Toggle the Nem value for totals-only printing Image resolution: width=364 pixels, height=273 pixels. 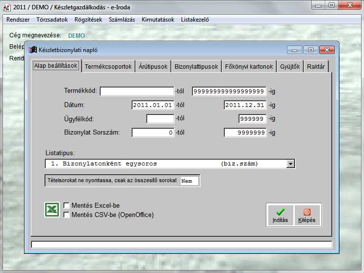click(x=189, y=181)
